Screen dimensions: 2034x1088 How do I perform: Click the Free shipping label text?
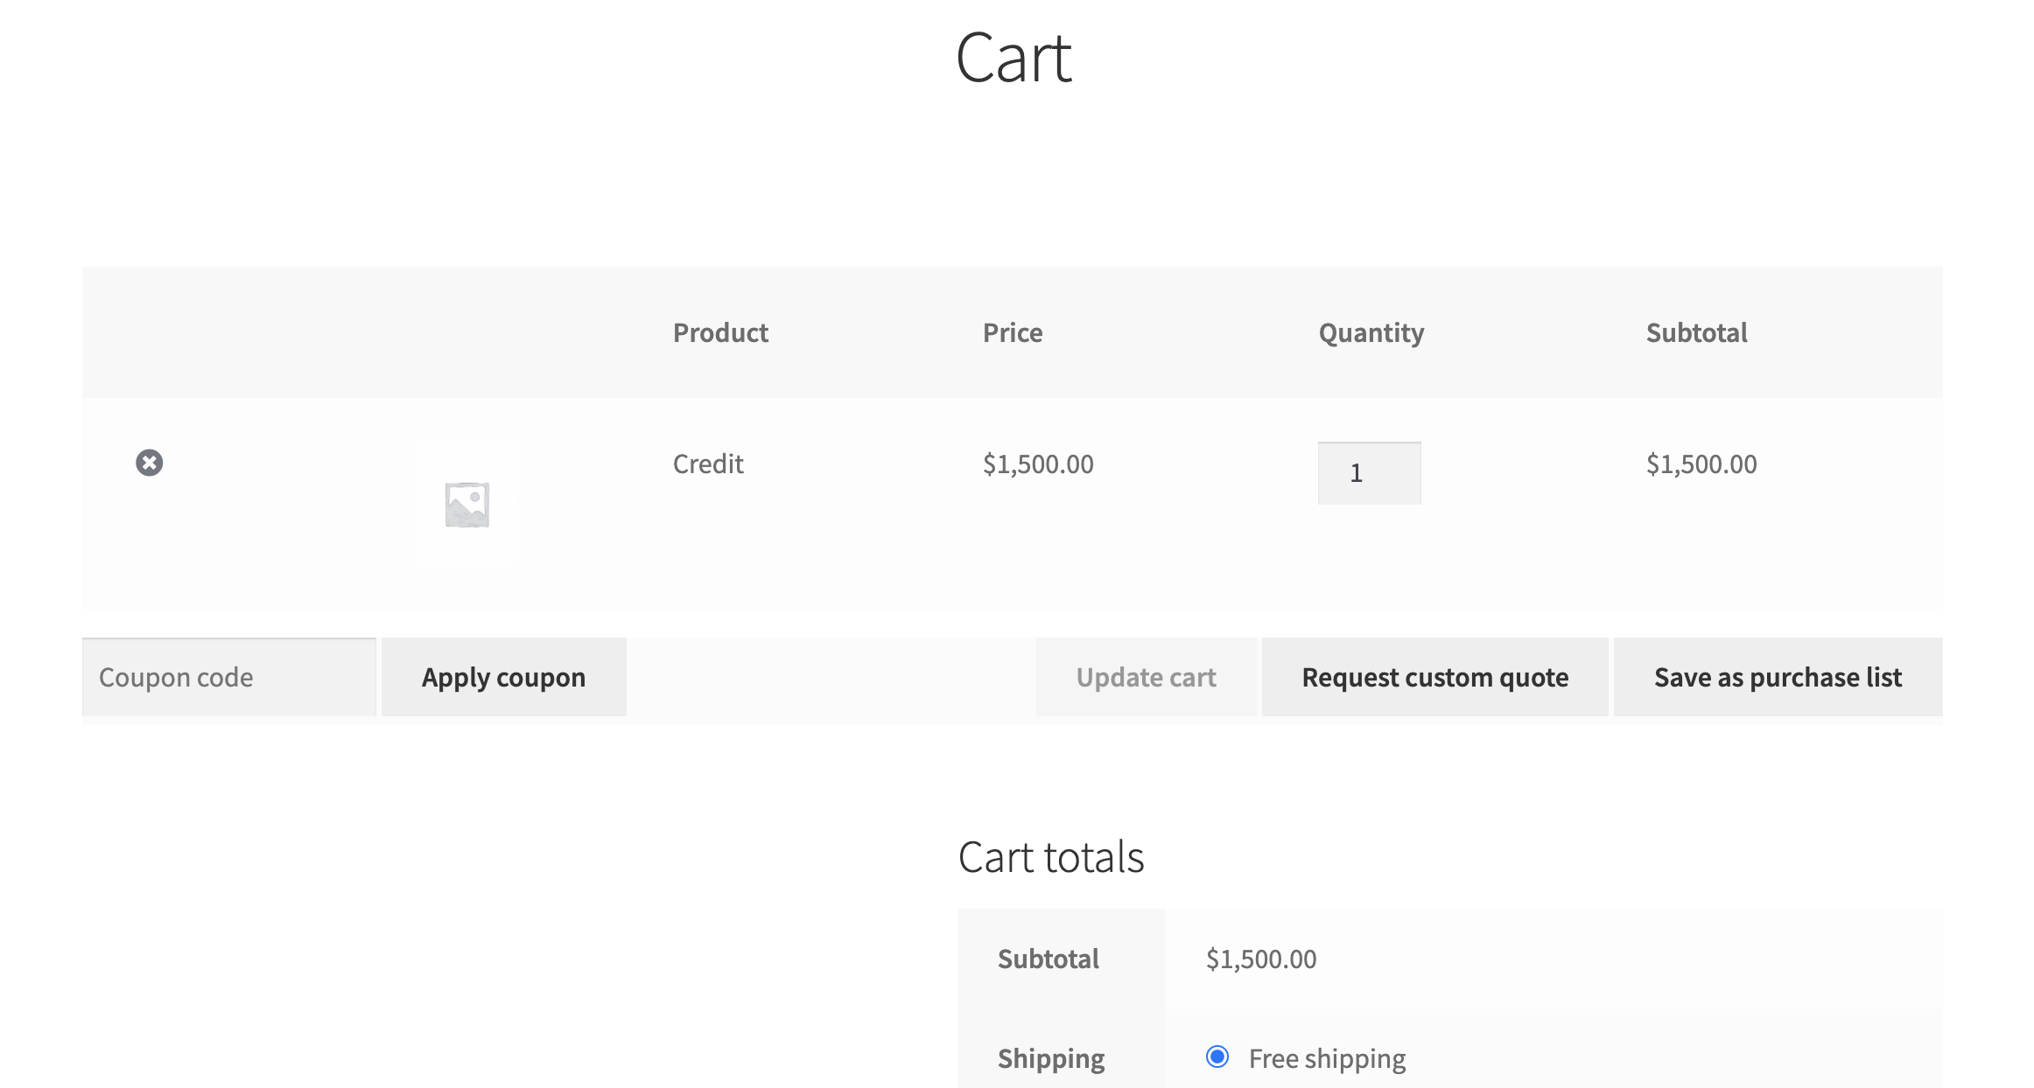1327,1058
